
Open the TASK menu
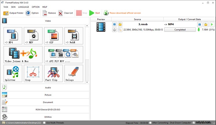point(6,7)
